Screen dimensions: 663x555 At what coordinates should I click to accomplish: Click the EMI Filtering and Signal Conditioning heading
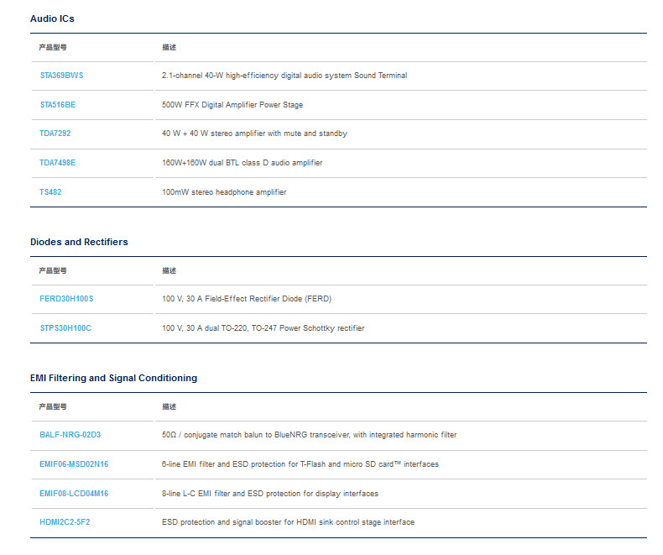point(114,378)
